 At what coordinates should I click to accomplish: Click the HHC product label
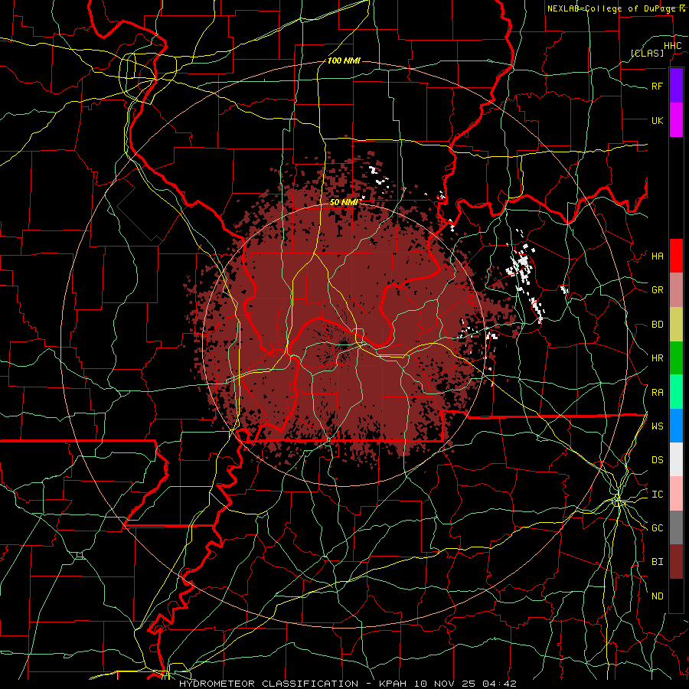coord(672,46)
